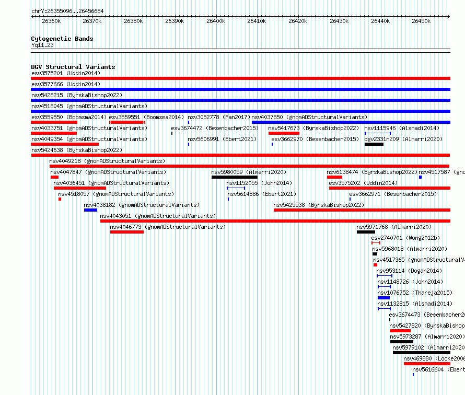Viewport: 465px width, 395px height.
Task: Click the nsv4518045 (gnomADStructuralVariants) label
Action: [89, 106]
